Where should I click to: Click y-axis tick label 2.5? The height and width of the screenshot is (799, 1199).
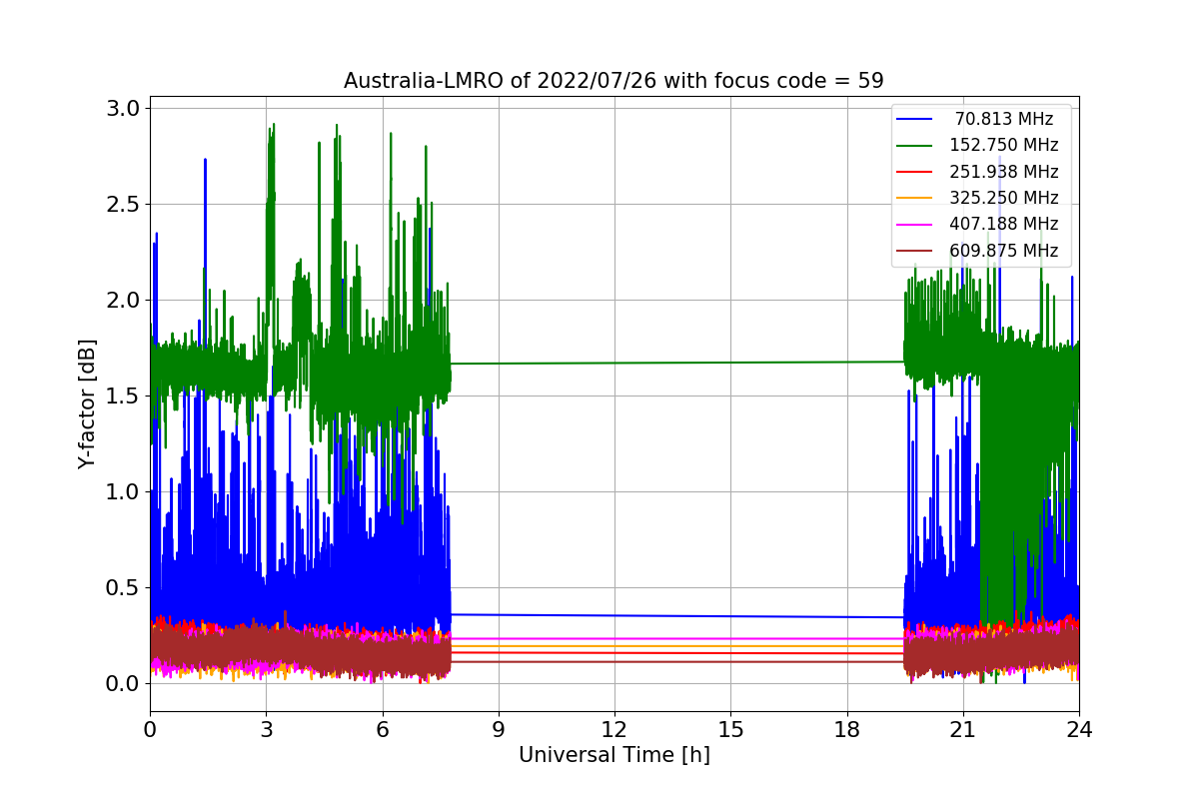pyautogui.click(x=124, y=205)
